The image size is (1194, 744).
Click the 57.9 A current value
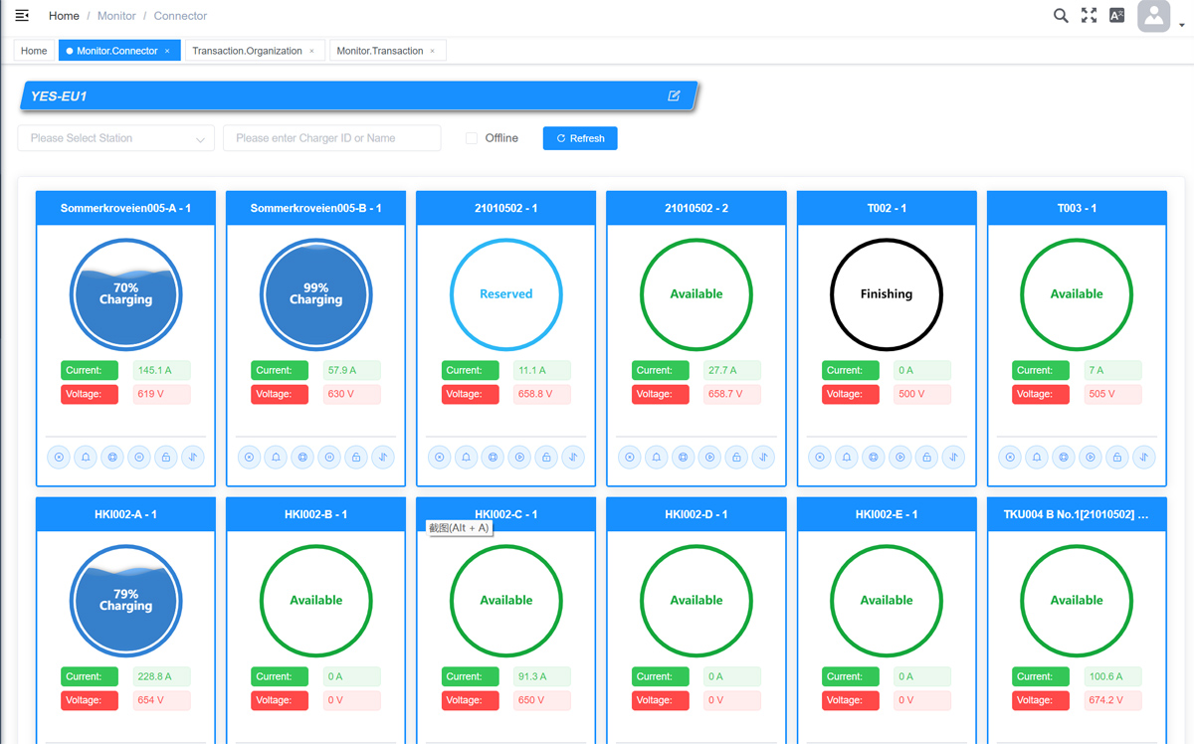[351, 370]
